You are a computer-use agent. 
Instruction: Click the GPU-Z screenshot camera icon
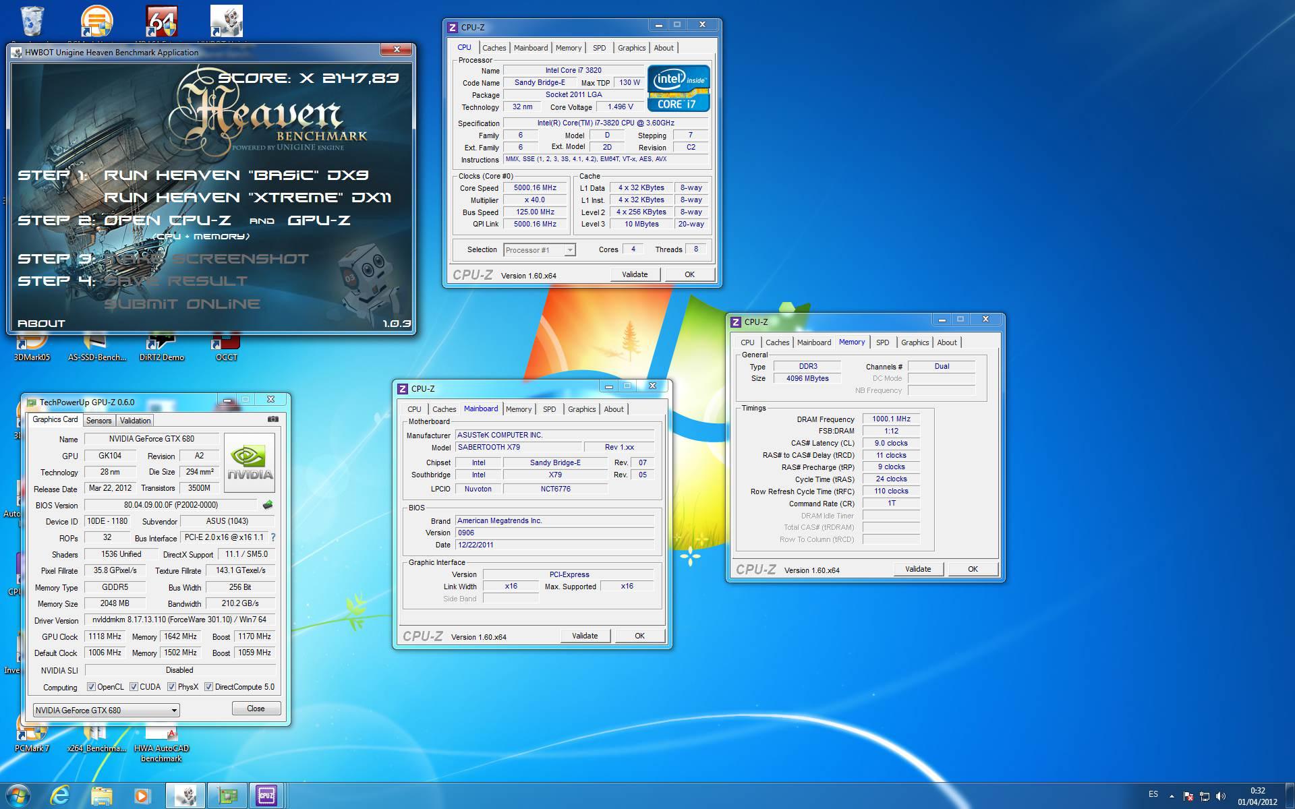pyautogui.click(x=272, y=419)
